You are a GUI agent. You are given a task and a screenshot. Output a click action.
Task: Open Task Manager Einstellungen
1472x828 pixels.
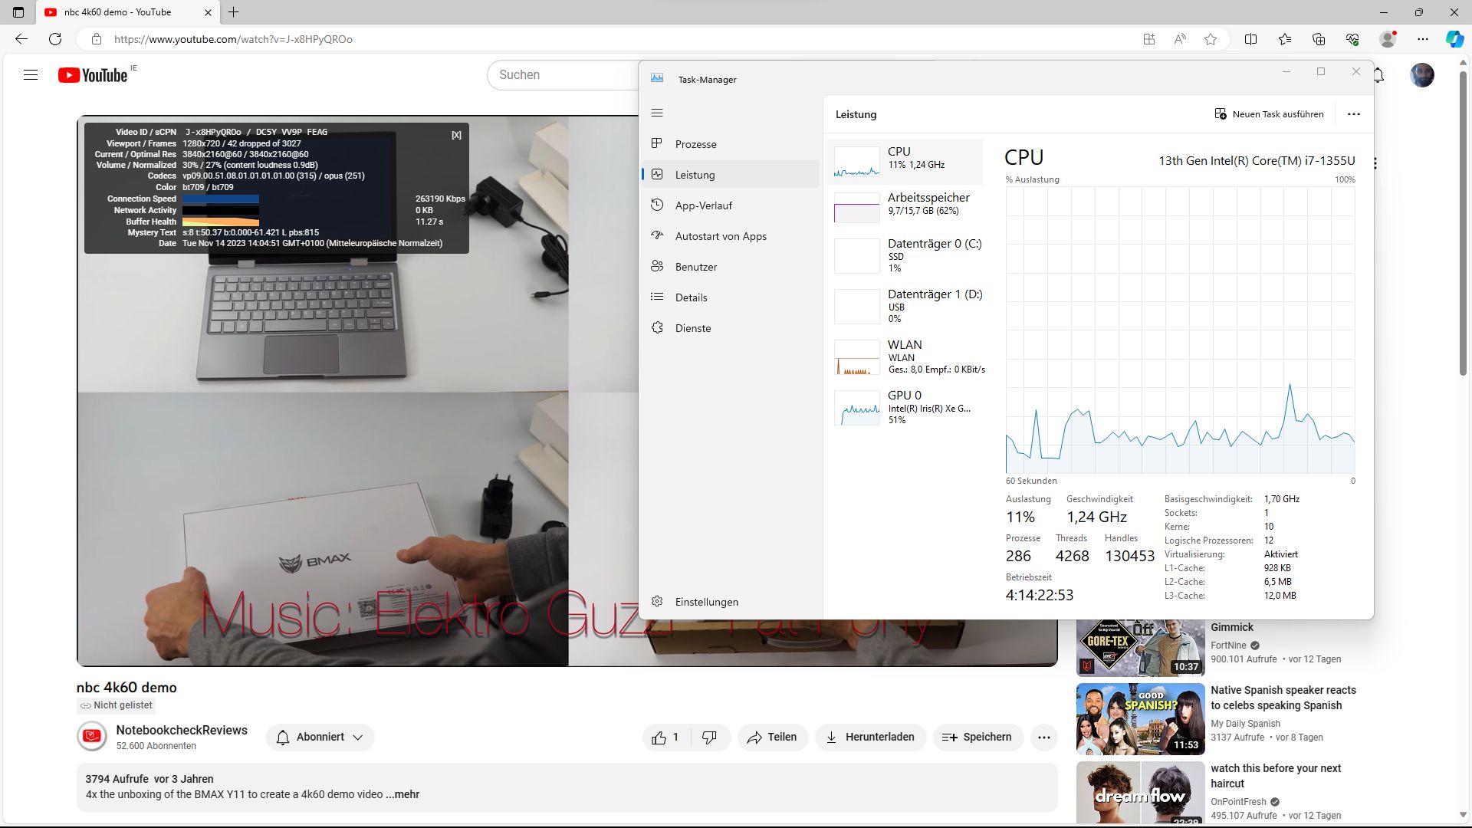click(x=706, y=602)
